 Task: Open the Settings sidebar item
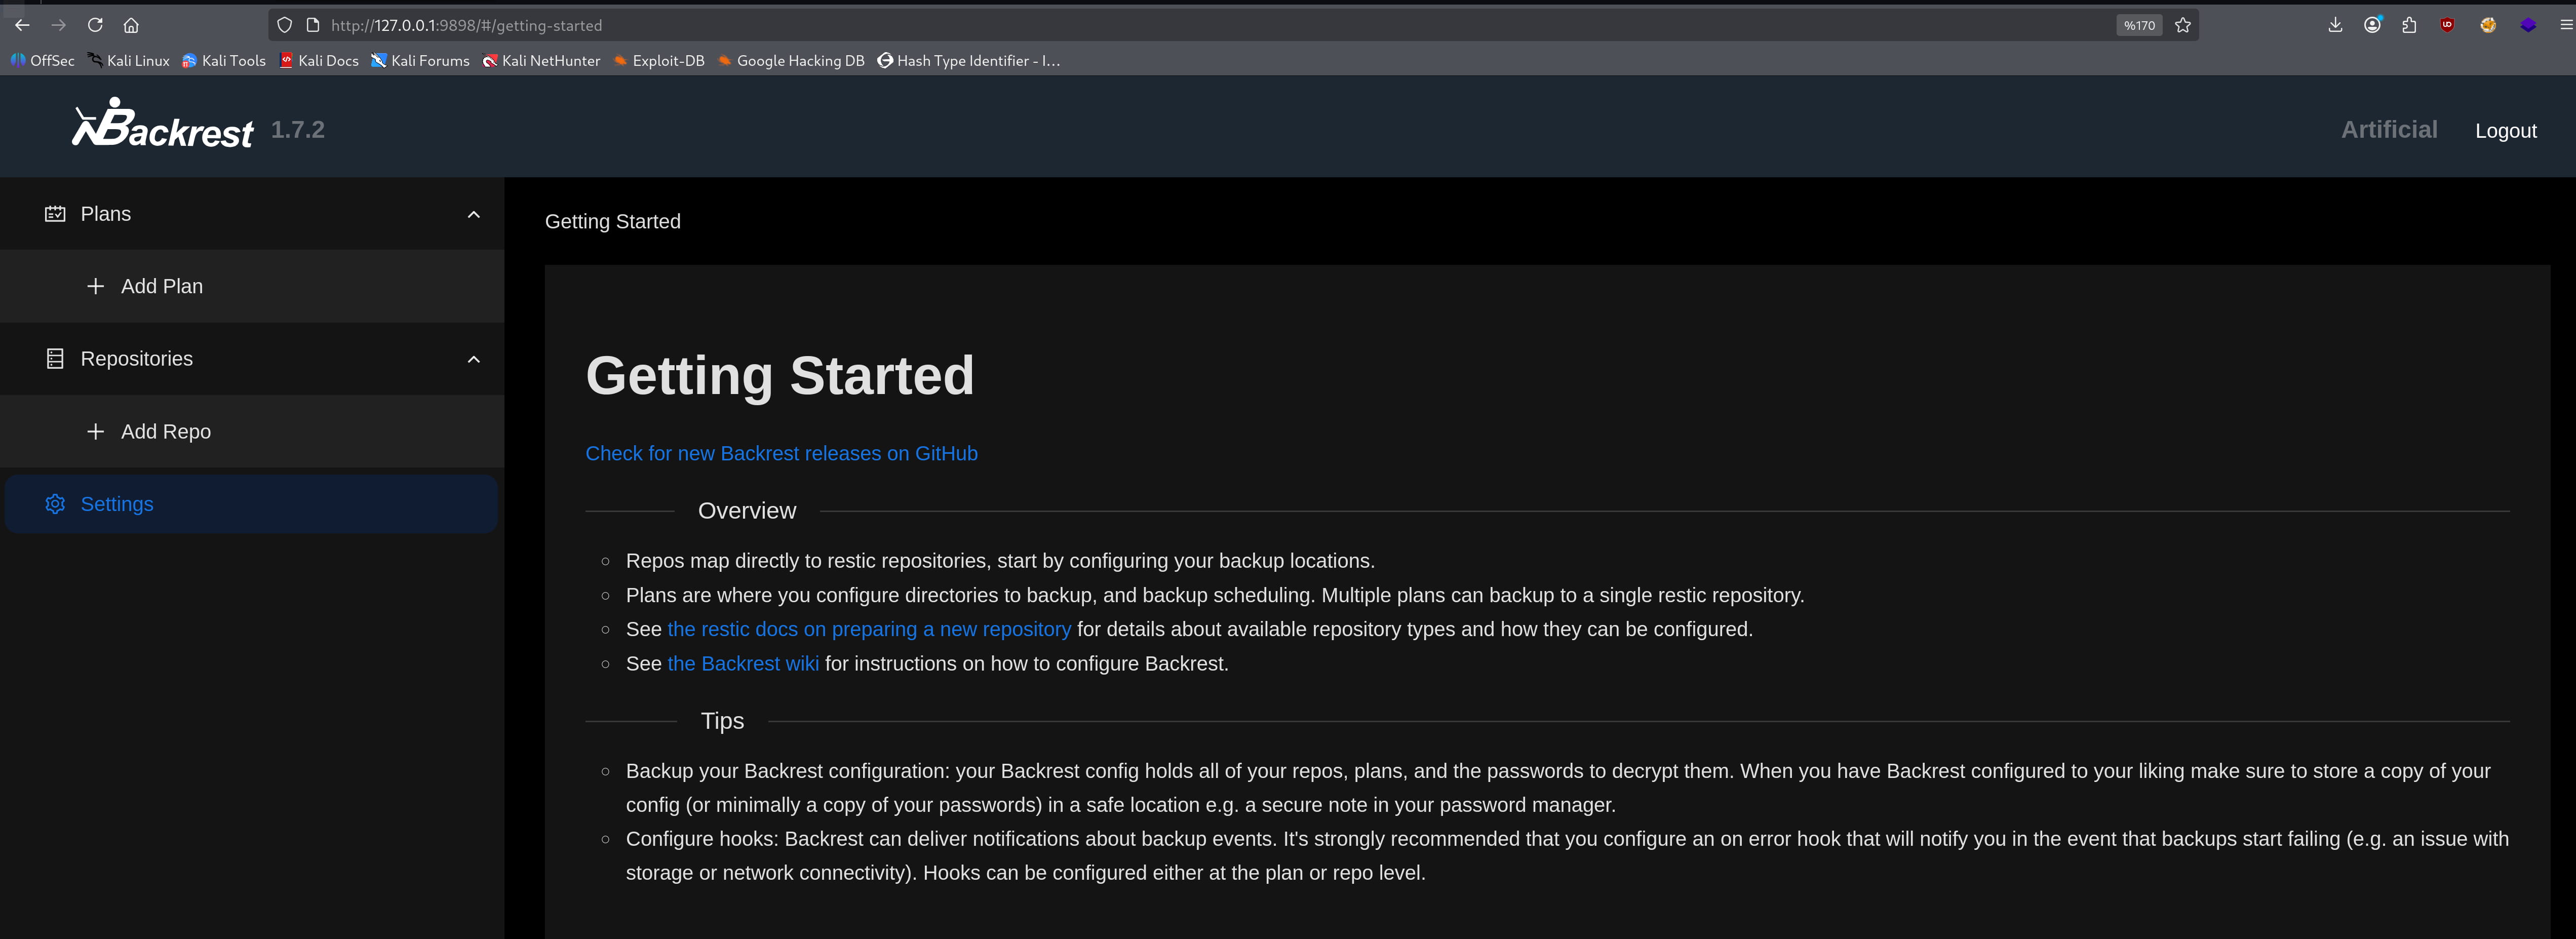pos(117,504)
